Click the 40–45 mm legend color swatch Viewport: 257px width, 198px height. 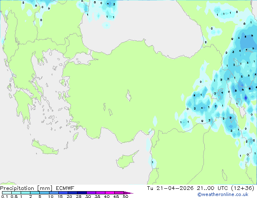tap(110, 193)
